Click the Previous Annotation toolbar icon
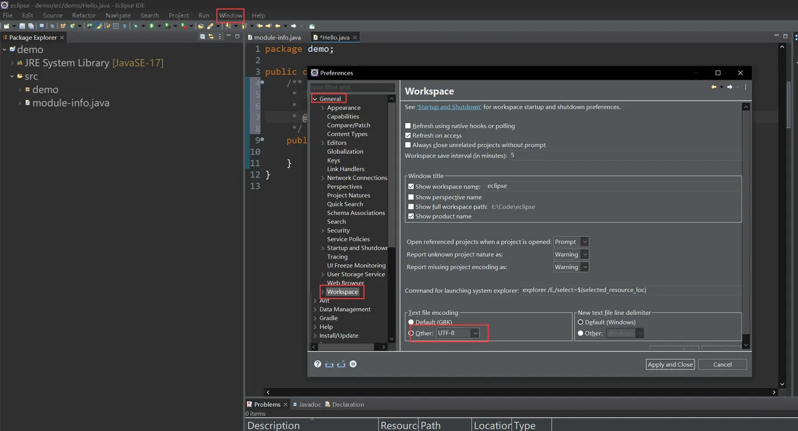The width and height of the screenshot is (798, 431). click(x=243, y=26)
